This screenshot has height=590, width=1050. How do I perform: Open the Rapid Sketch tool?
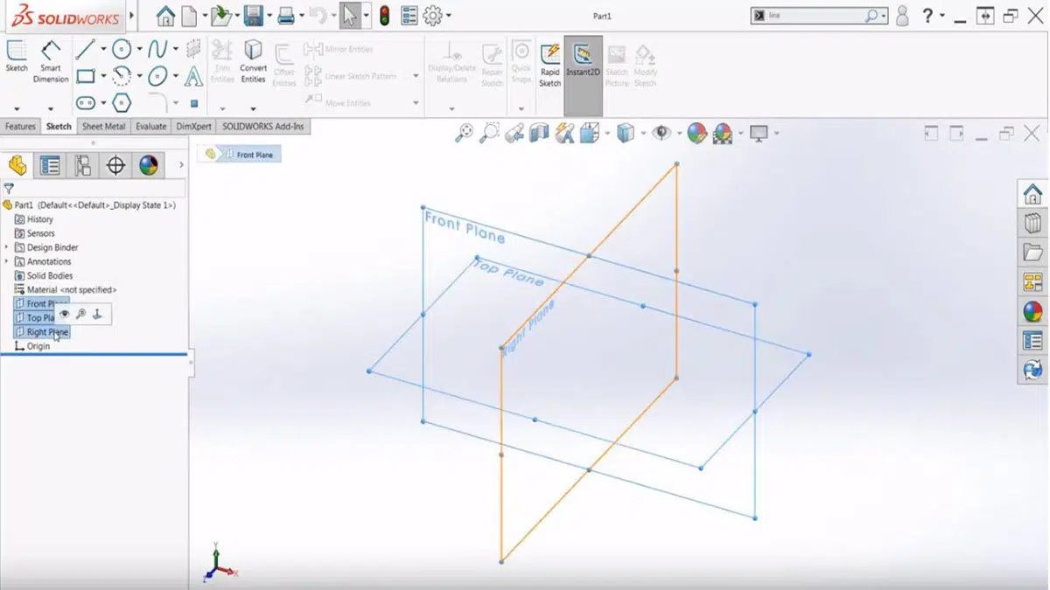tap(549, 61)
